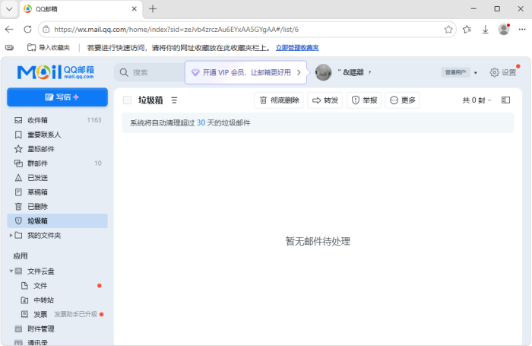The image size is (532, 346).
Task: Open the 更多 more menu
Action: 402,100
